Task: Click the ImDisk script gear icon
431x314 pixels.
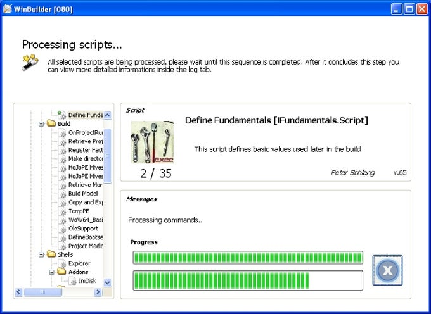Action: 73,281
